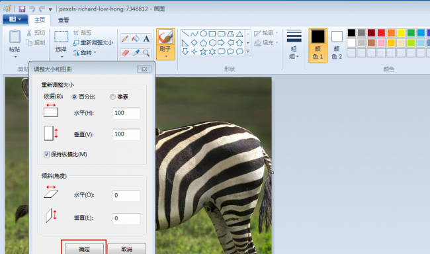Open the Paint application menu dropdown
The width and height of the screenshot is (430, 254).
tap(15, 19)
